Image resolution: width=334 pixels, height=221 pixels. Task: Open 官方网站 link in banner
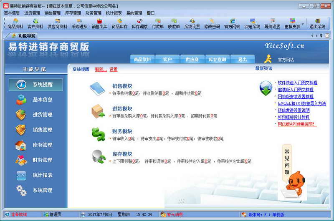pos(286,60)
